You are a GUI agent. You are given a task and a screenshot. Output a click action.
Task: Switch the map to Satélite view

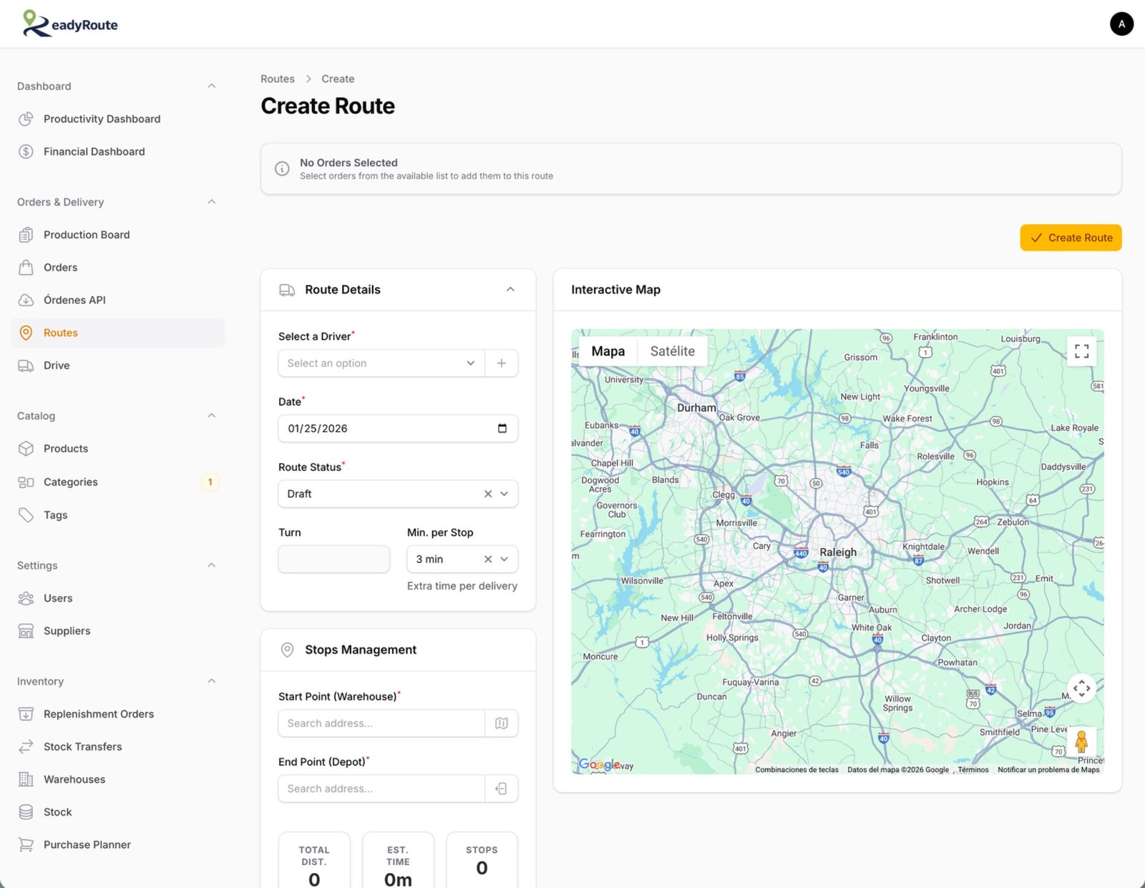(x=672, y=351)
